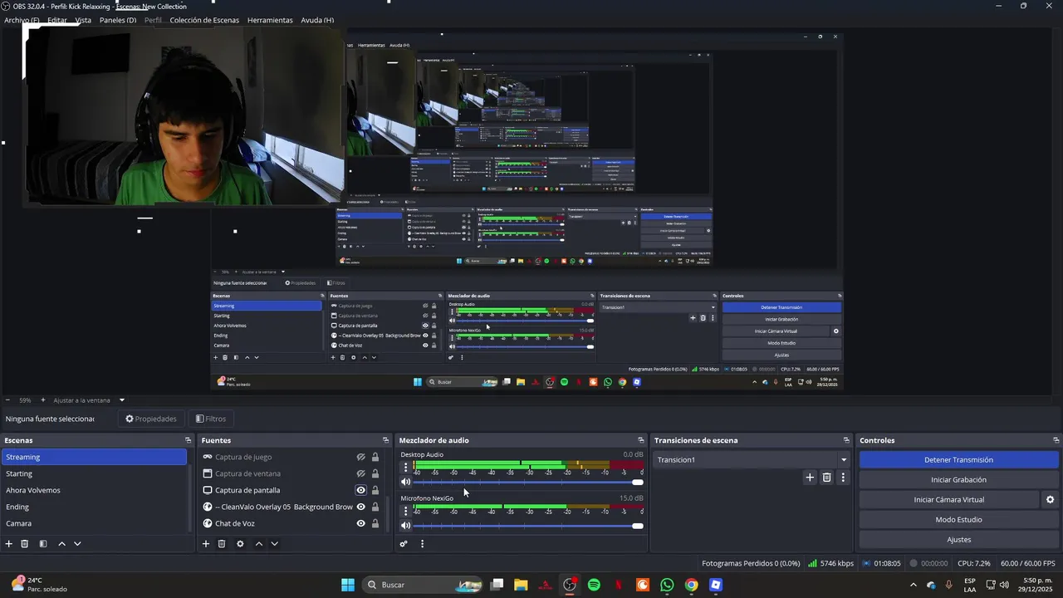Click Modo Estudio button

pos(959,520)
